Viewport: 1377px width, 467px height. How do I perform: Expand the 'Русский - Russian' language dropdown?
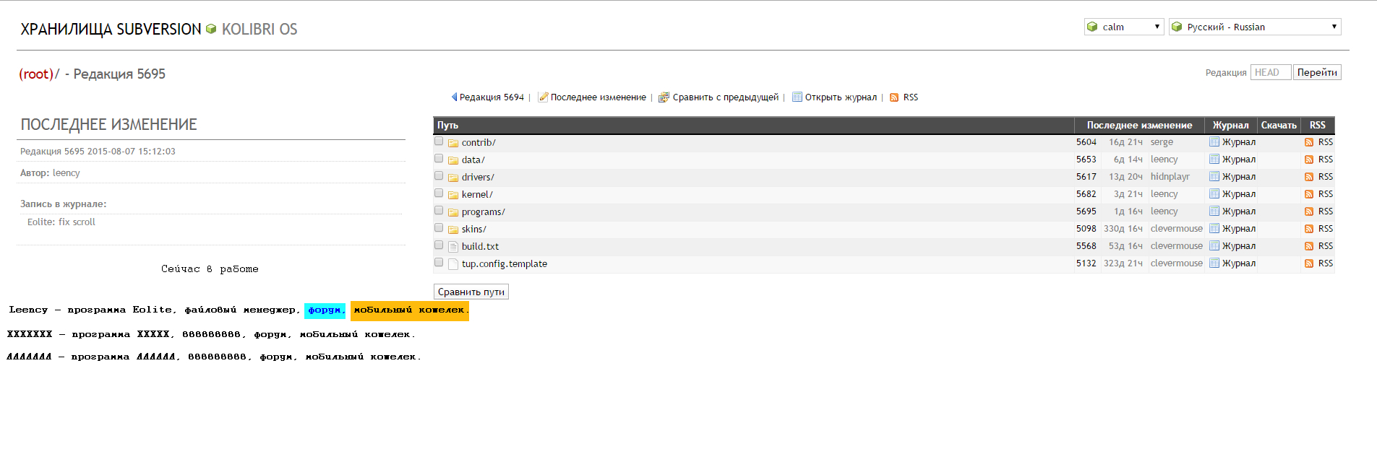[x=1255, y=27]
